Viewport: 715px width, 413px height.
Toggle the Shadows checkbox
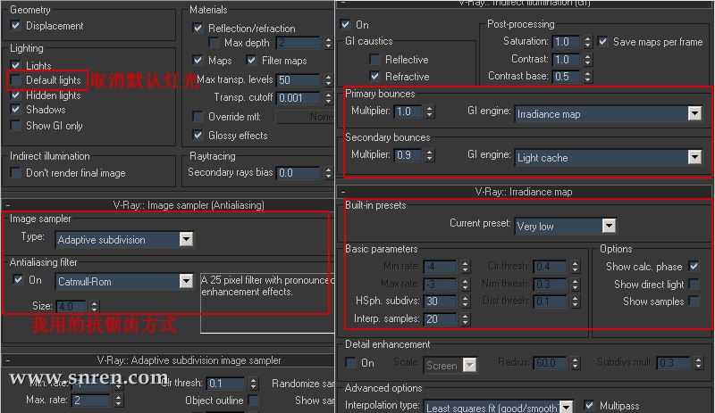pos(15,110)
